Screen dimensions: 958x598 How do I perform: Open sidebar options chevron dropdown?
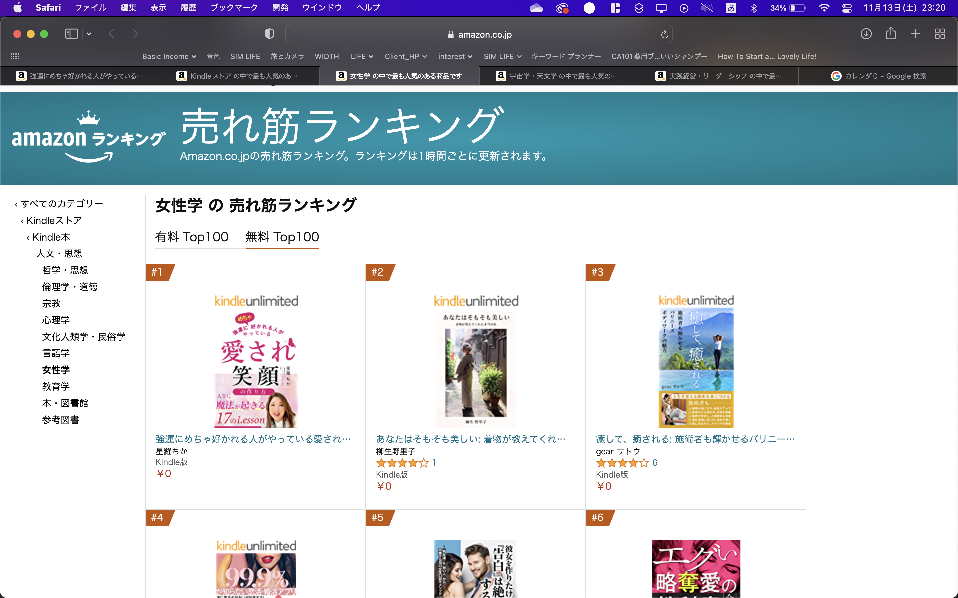pyautogui.click(x=89, y=34)
